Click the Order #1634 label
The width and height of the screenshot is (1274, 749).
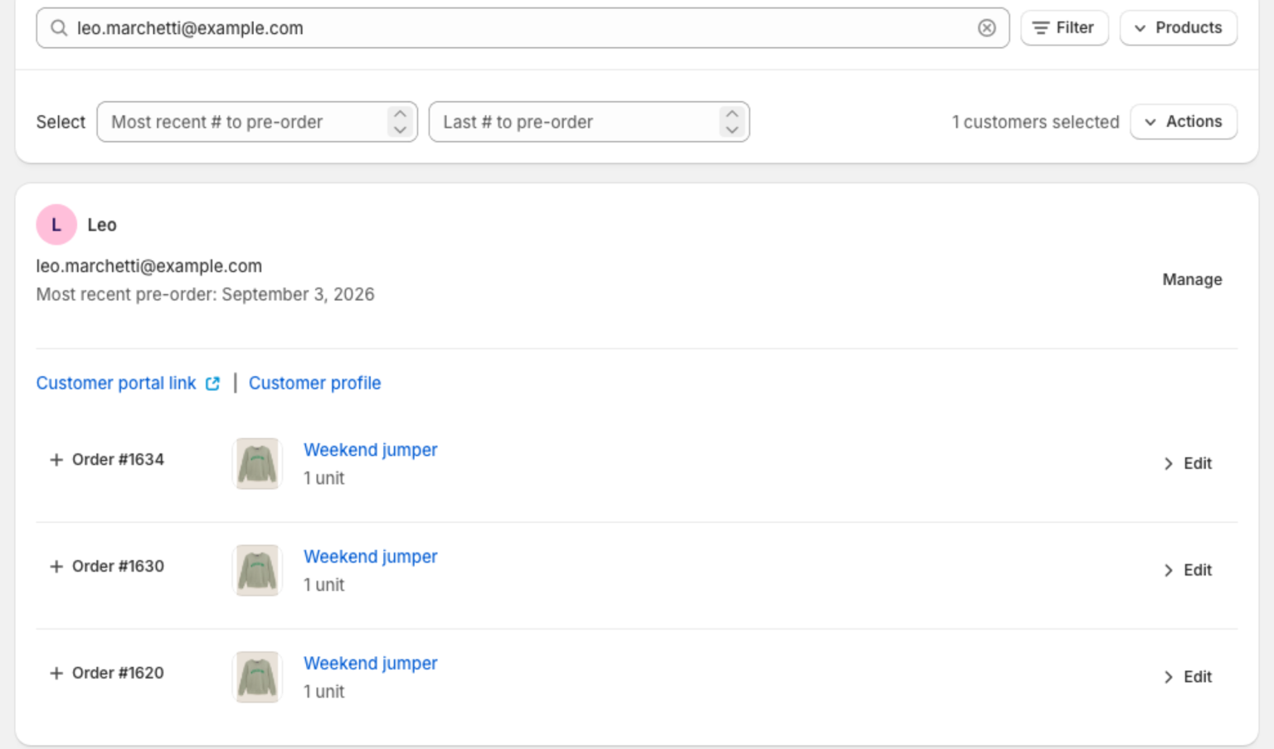tap(118, 460)
